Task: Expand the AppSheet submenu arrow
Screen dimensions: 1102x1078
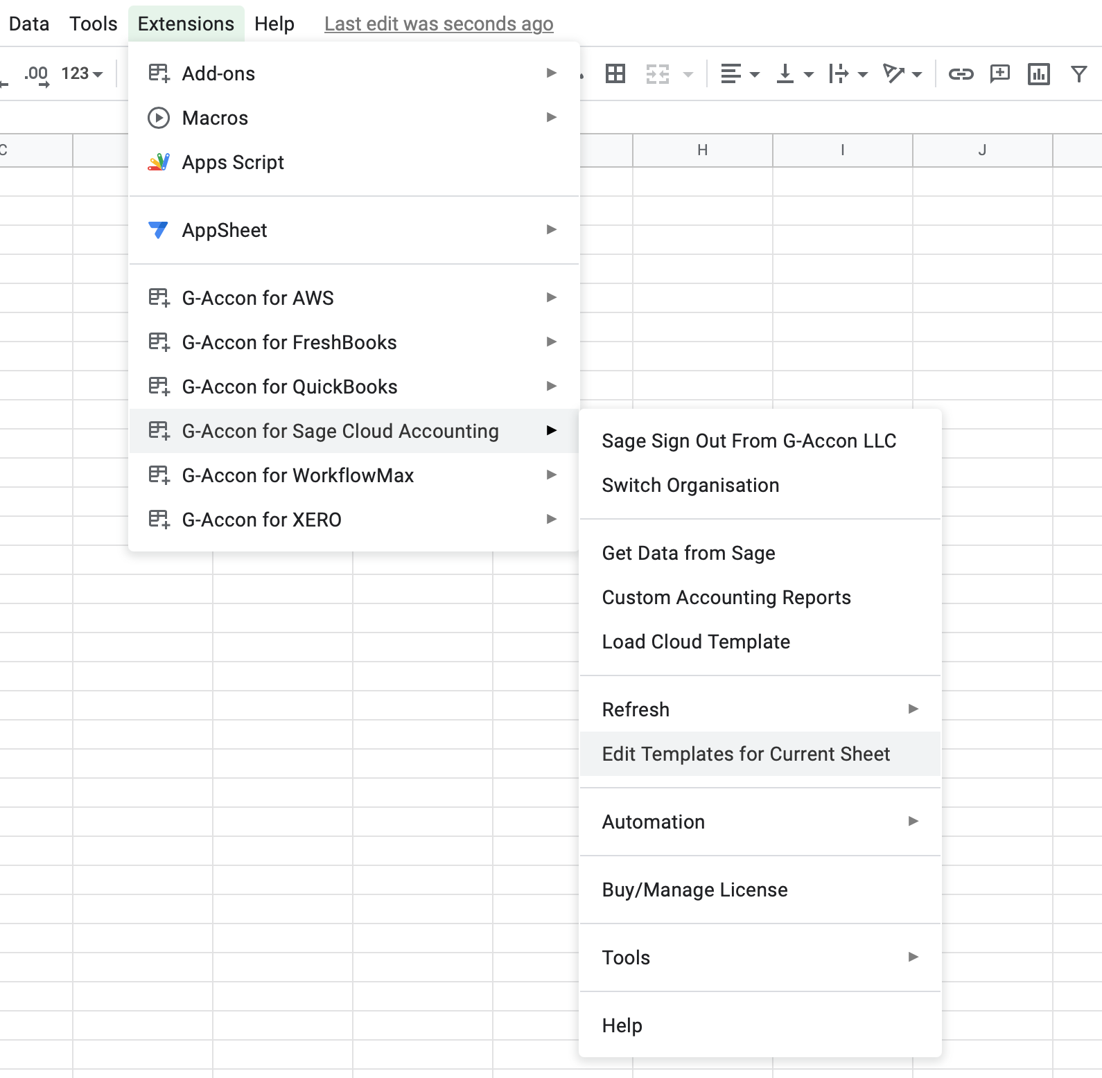Action: pyautogui.click(x=552, y=229)
